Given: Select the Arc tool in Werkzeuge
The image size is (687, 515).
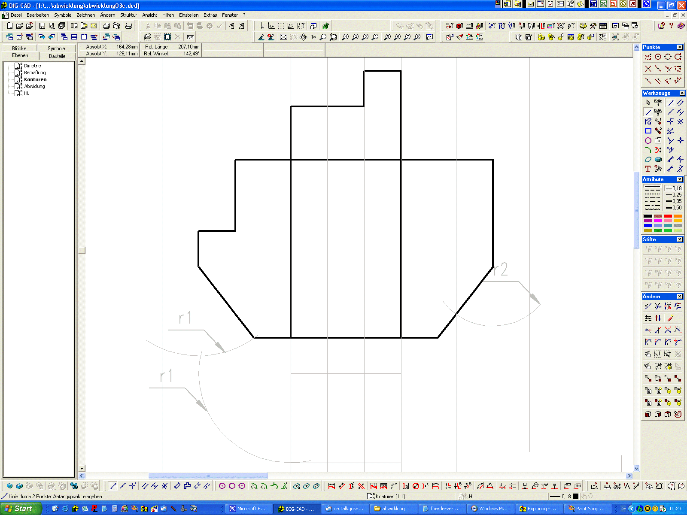Looking at the screenshot, I should (648, 150).
